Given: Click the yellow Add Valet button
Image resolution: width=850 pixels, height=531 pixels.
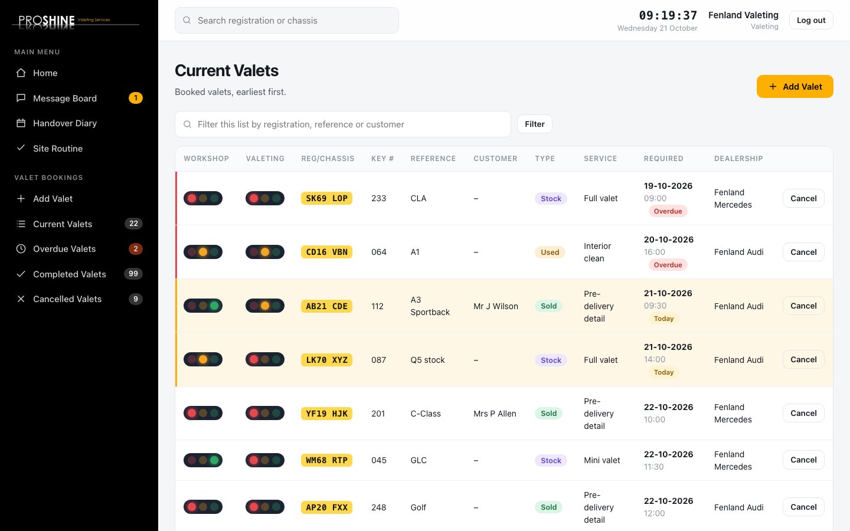Looking at the screenshot, I should 795,86.
